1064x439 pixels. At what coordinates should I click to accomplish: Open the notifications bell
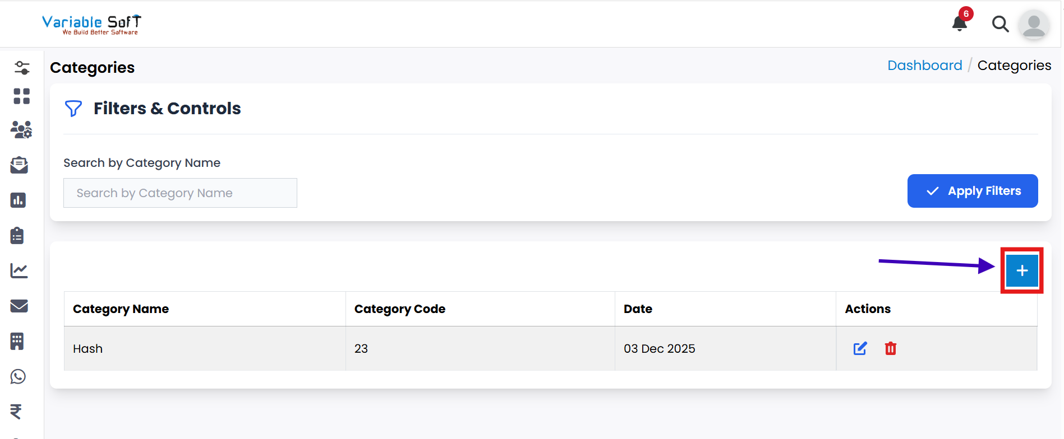point(960,24)
